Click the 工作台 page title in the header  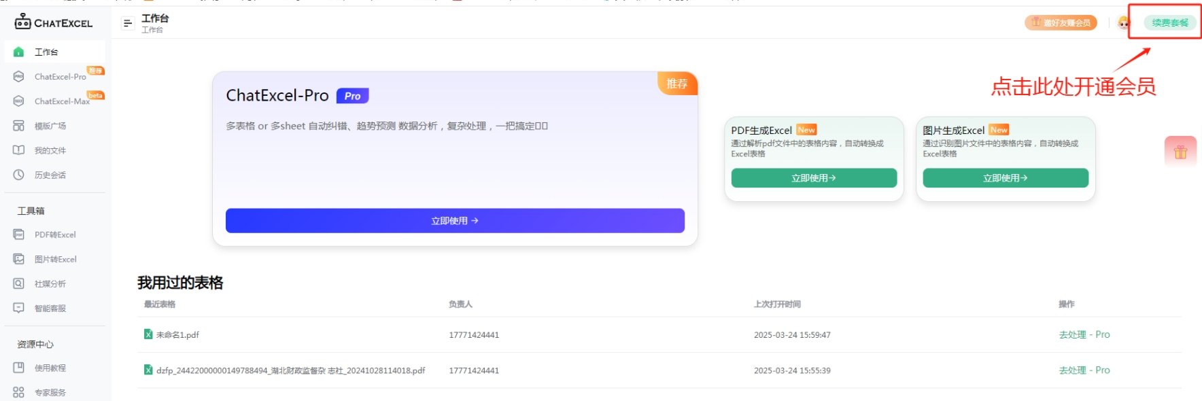point(155,18)
